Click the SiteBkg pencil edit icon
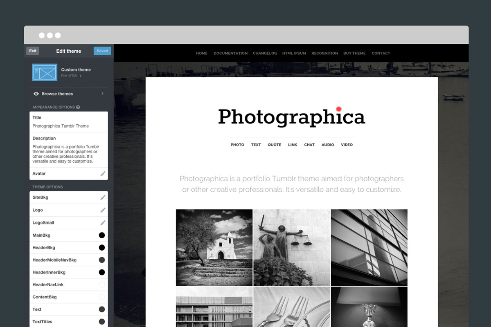Viewport: 491px width, 327px height. coord(103,197)
